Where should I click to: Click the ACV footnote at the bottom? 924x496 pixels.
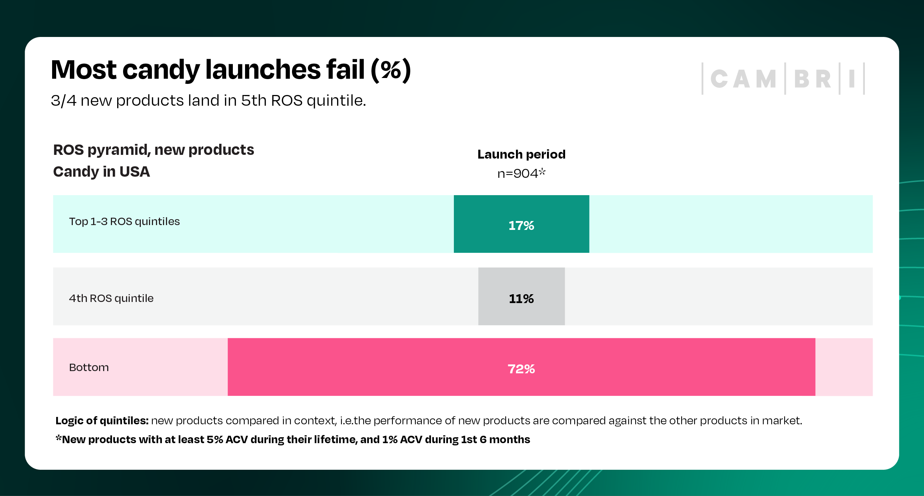[x=293, y=439]
